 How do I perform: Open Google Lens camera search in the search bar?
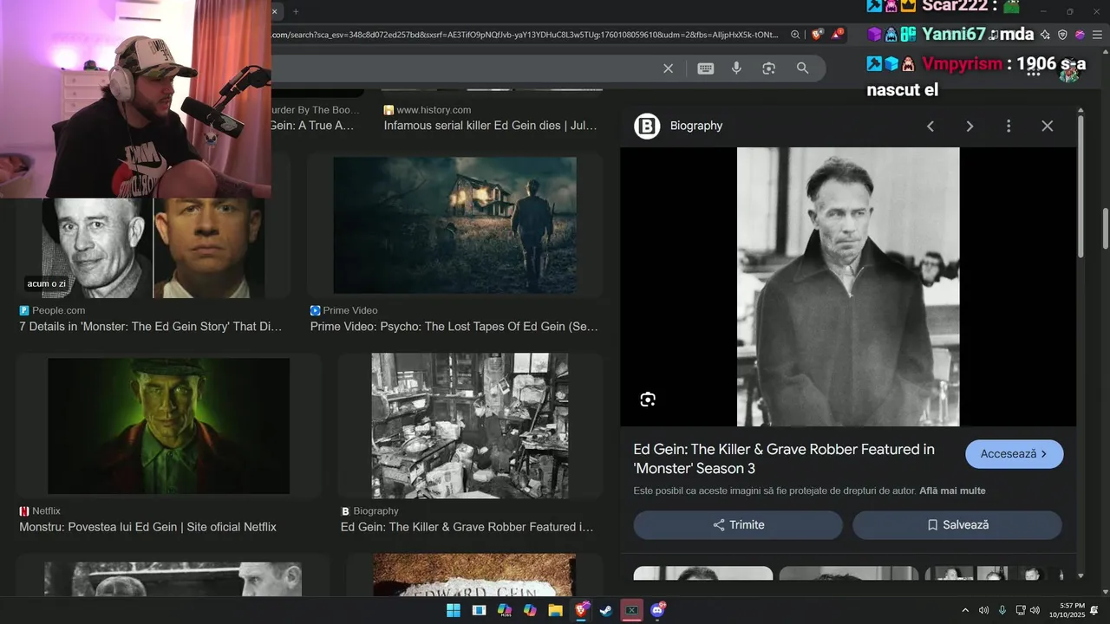(768, 68)
